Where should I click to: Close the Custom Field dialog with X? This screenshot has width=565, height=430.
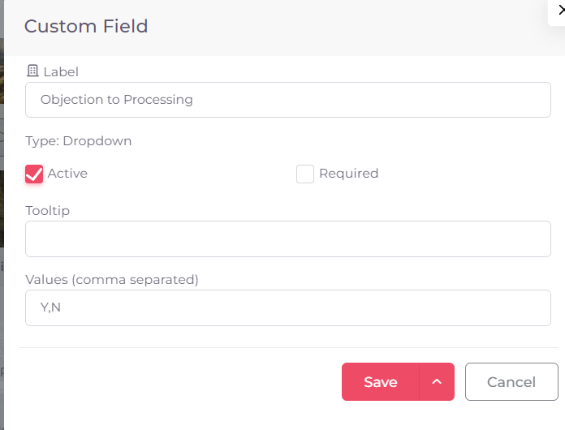pyautogui.click(x=560, y=11)
